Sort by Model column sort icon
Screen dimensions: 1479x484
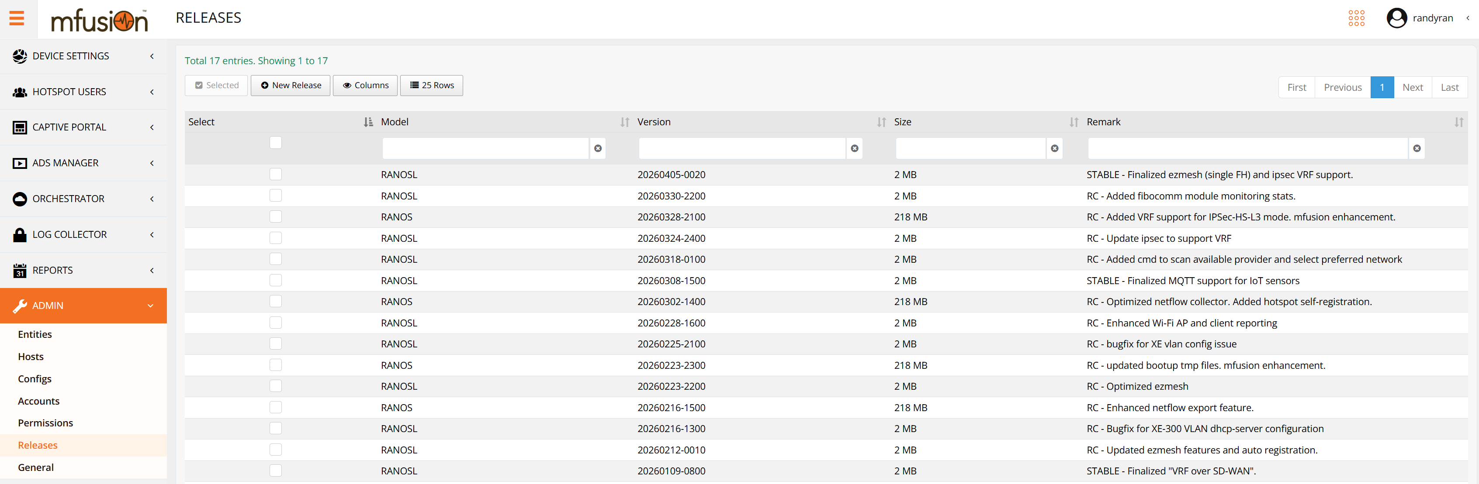[x=625, y=122]
